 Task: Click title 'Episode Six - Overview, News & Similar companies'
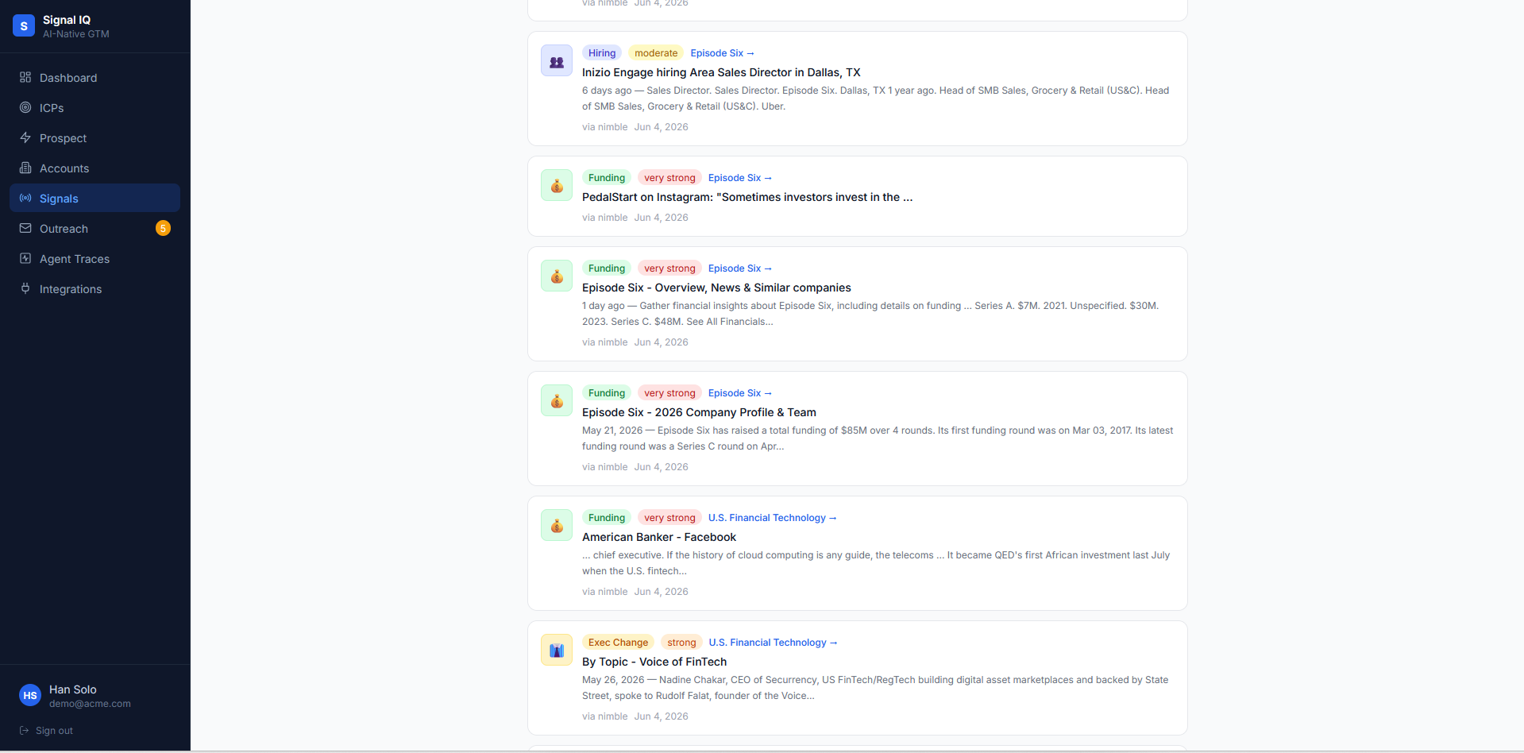pyautogui.click(x=716, y=288)
